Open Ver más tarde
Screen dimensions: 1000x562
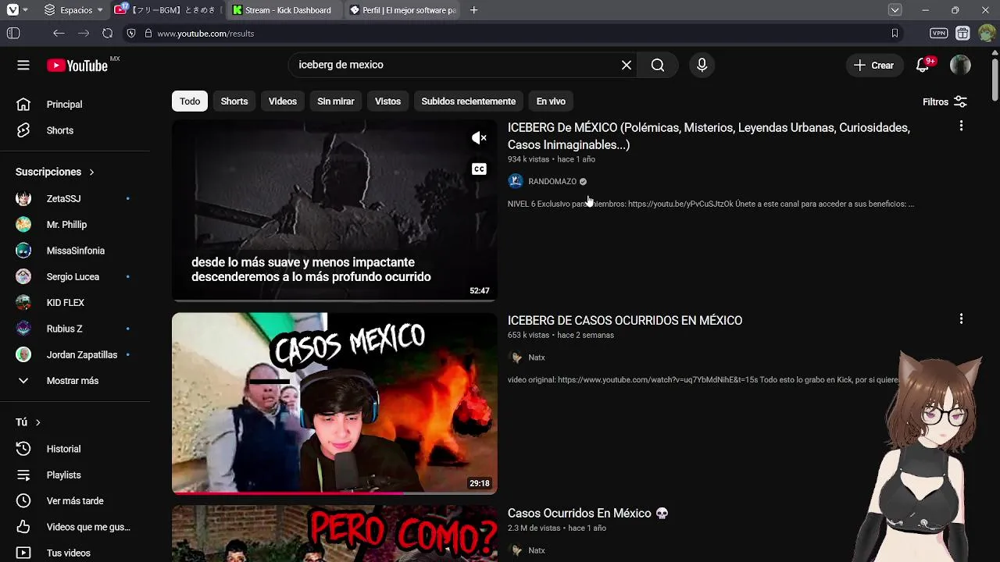(x=75, y=501)
